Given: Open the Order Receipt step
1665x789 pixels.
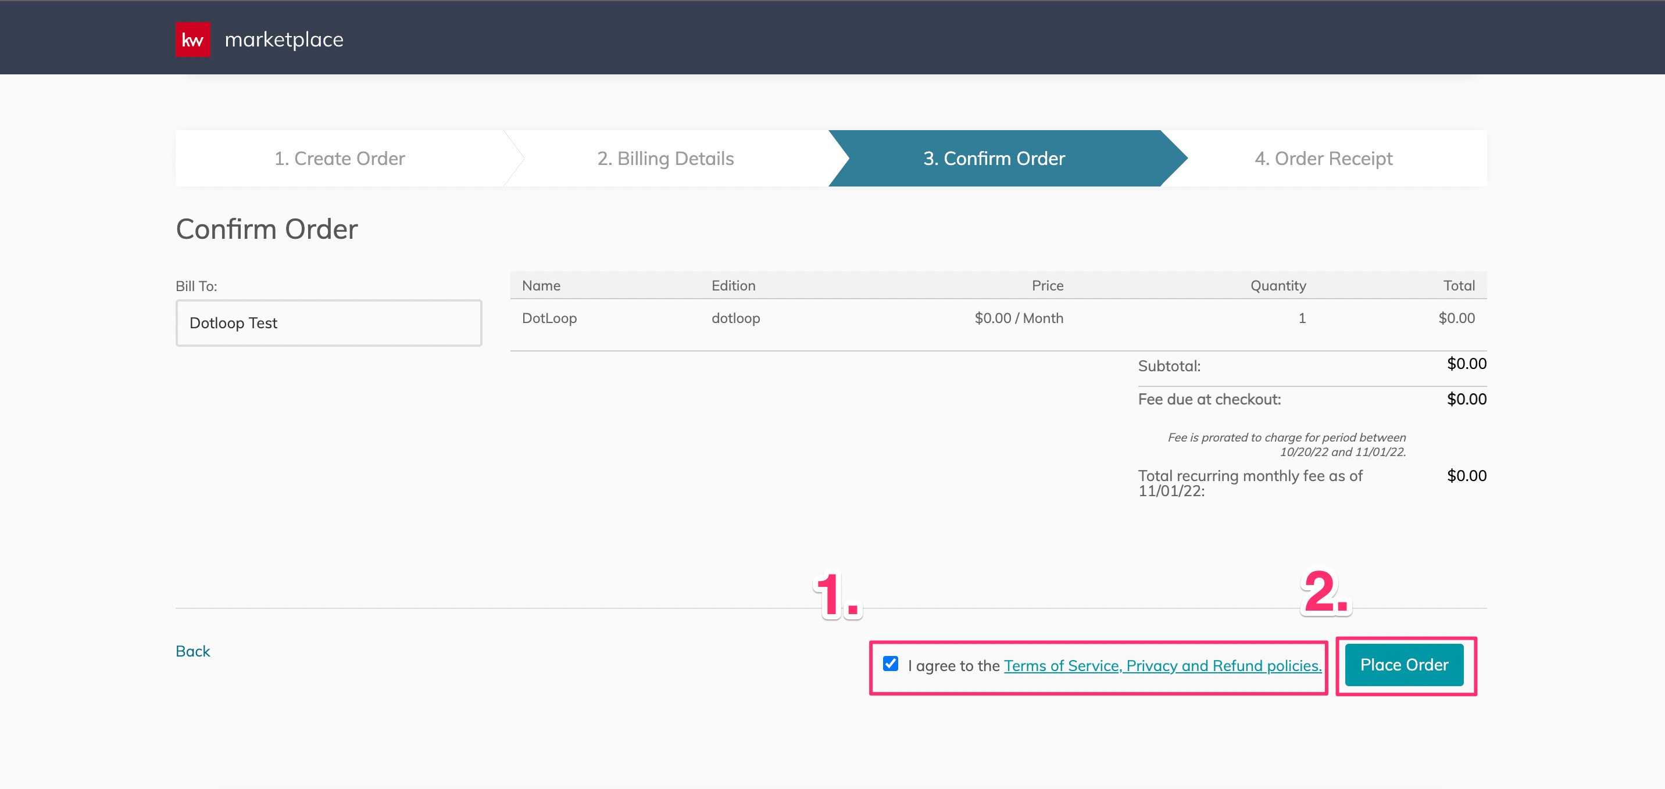Looking at the screenshot, I should 1323,157.
